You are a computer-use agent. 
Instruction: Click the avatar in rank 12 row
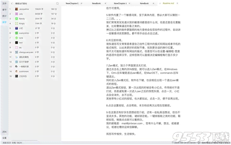point(16,62)
